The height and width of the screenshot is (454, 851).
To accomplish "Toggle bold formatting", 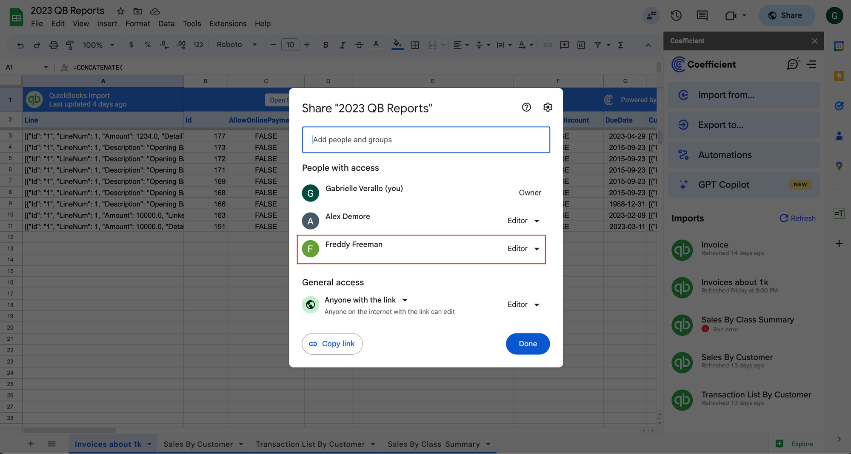I will [326, 45].
